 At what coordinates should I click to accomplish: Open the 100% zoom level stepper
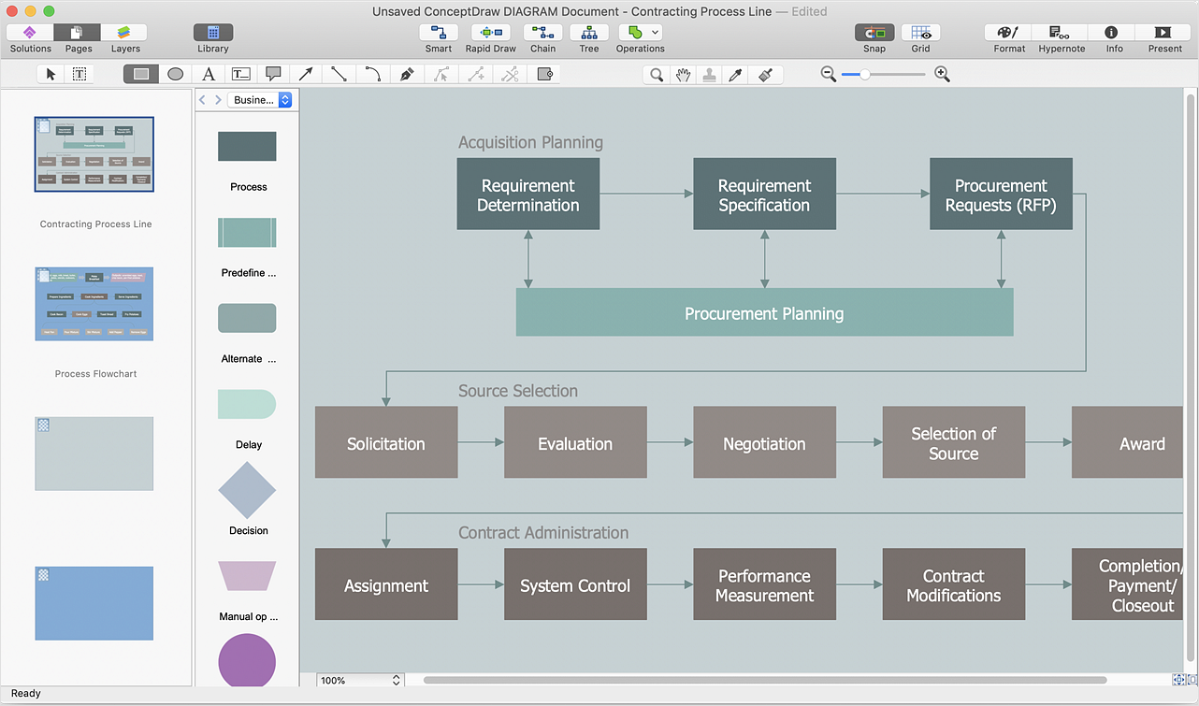396,681
